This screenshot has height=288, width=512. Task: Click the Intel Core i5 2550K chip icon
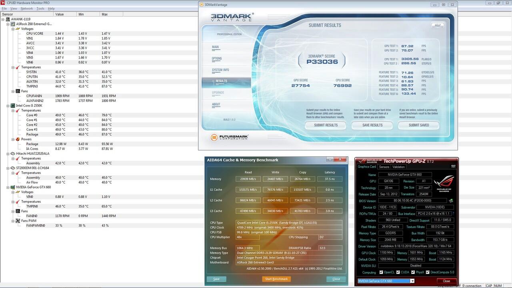coord(13,106)
